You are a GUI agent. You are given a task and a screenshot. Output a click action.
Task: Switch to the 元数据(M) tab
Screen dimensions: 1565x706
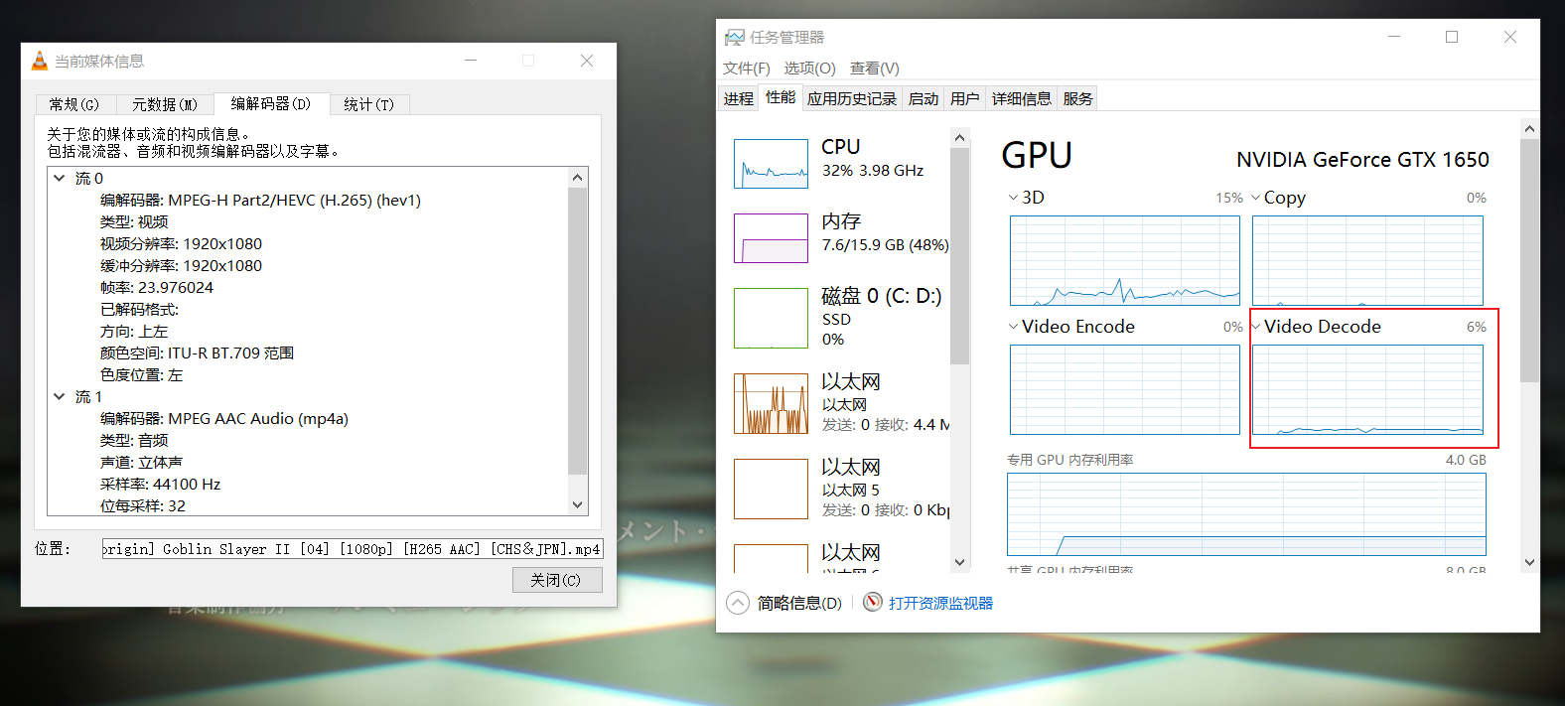(165, 104)
